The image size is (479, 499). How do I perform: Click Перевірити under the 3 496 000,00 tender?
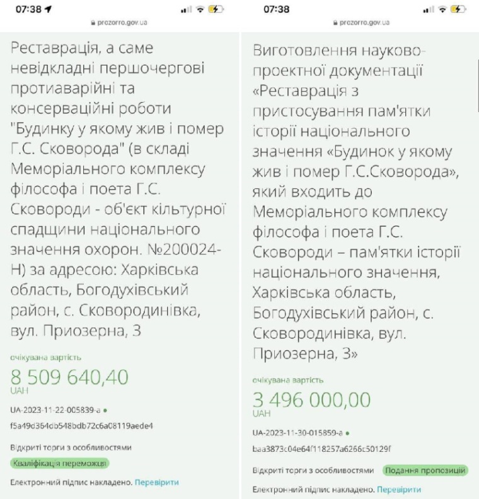click(399, 489)
